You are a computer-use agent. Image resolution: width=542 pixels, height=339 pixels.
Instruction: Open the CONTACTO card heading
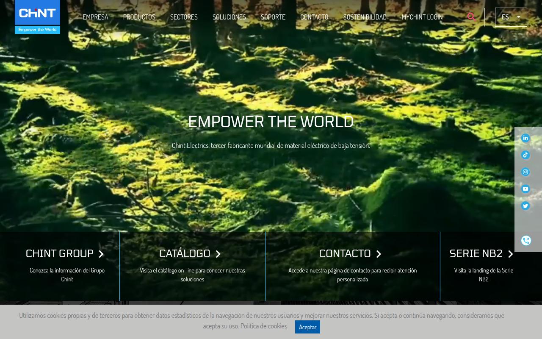pos(345,253)
